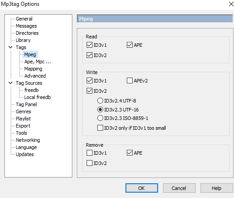
Task: Select Genres in the options tree
Action: point(23,111)
